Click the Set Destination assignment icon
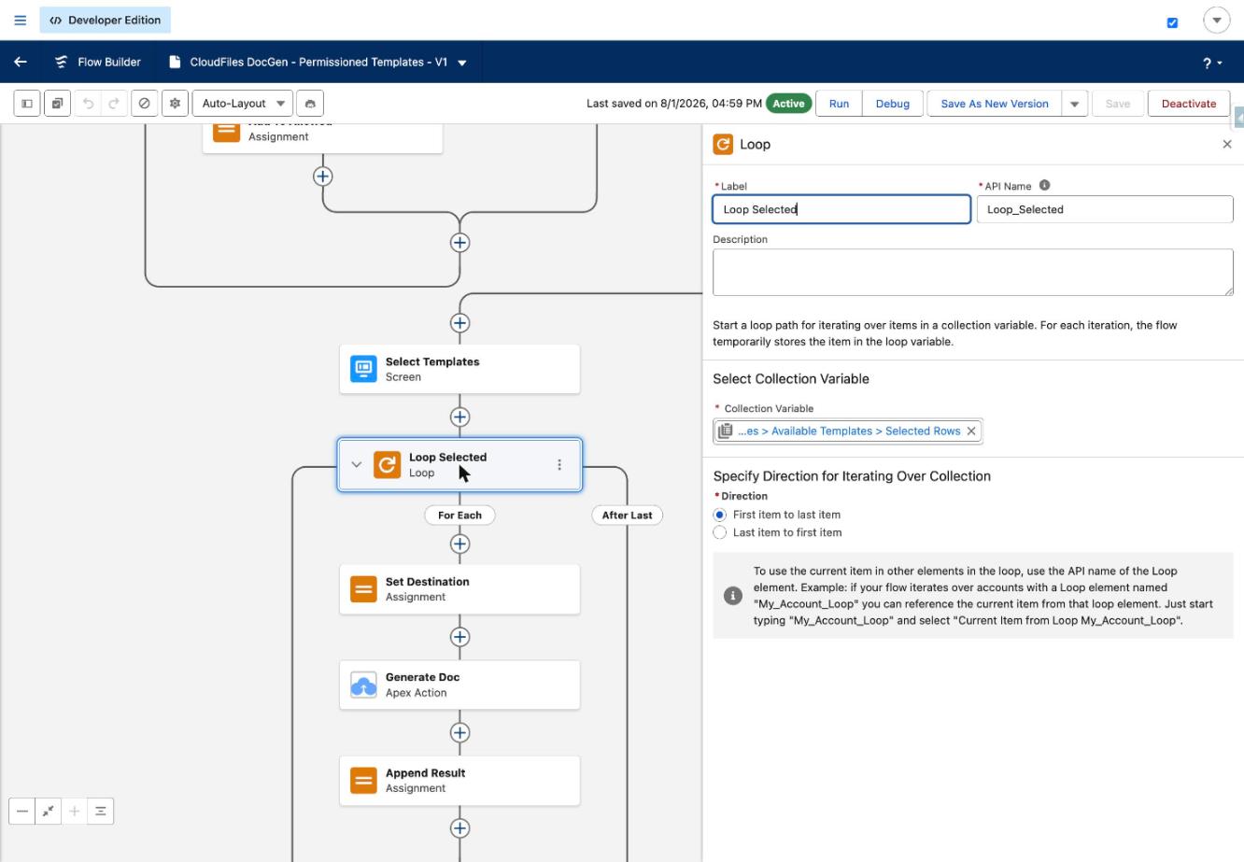This screenshot has width=1244, height=862. (363, 589)
